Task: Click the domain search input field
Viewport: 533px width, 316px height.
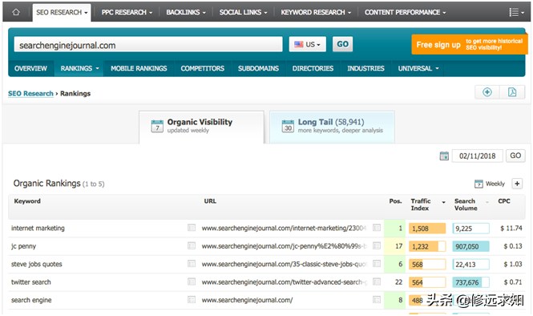Action: [148, 45]
